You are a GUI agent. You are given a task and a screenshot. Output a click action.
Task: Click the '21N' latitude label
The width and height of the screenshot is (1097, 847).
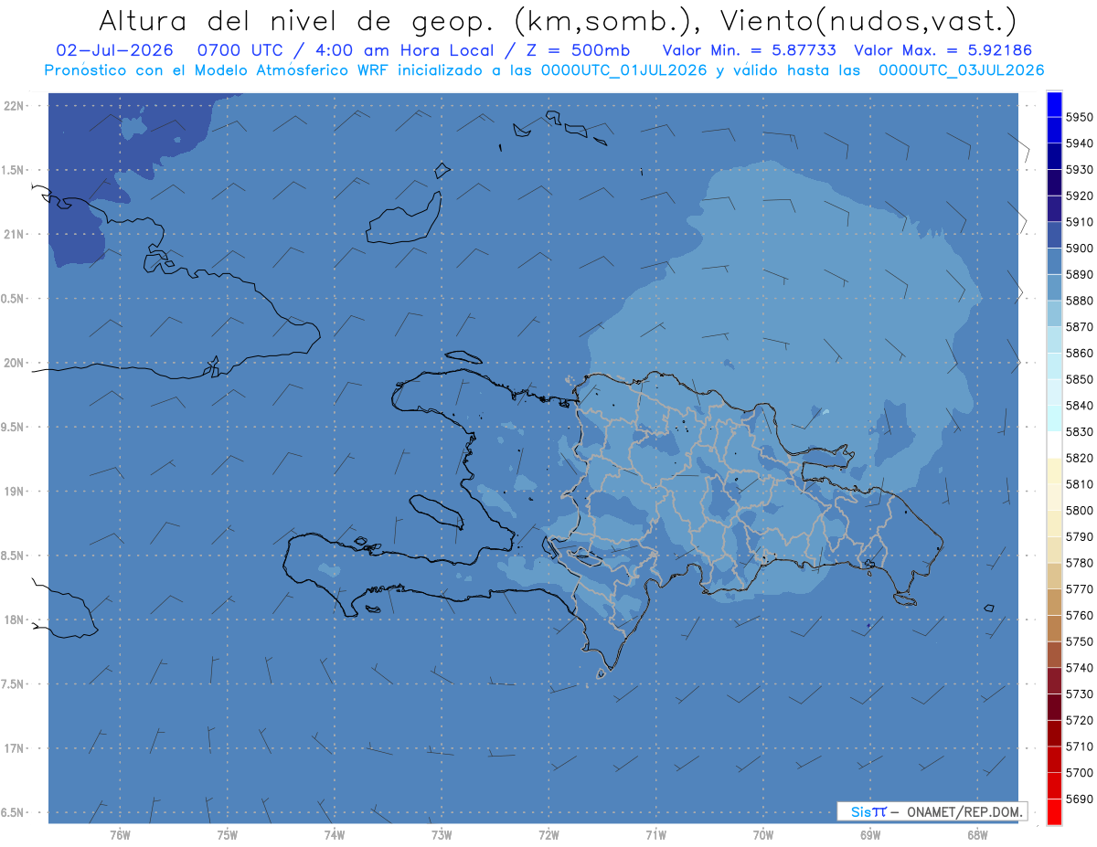(15, 234)
